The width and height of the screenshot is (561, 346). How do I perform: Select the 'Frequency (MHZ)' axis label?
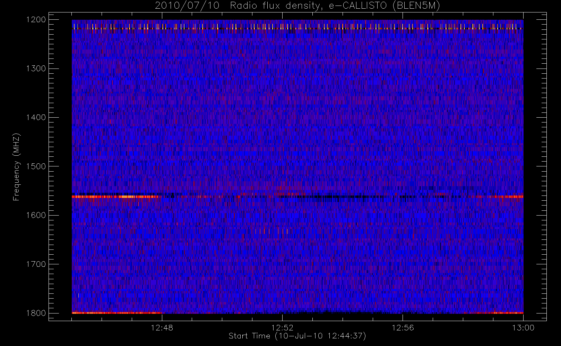tap(16, 167)
